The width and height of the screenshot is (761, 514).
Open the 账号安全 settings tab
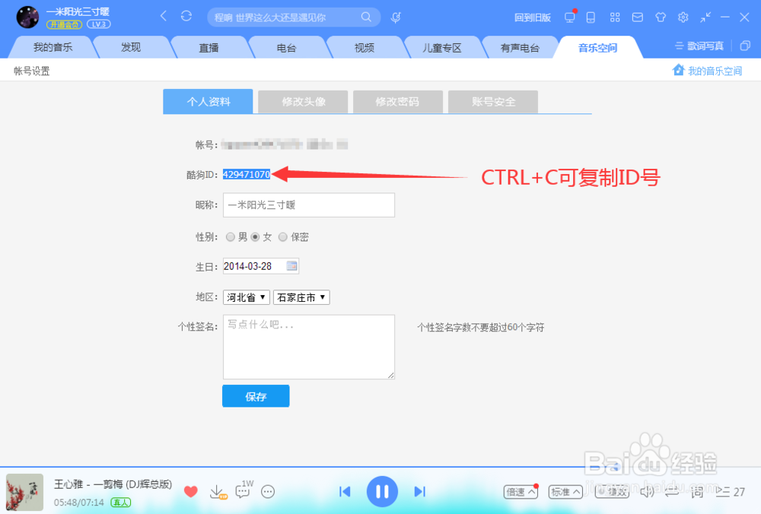[493, 101]
